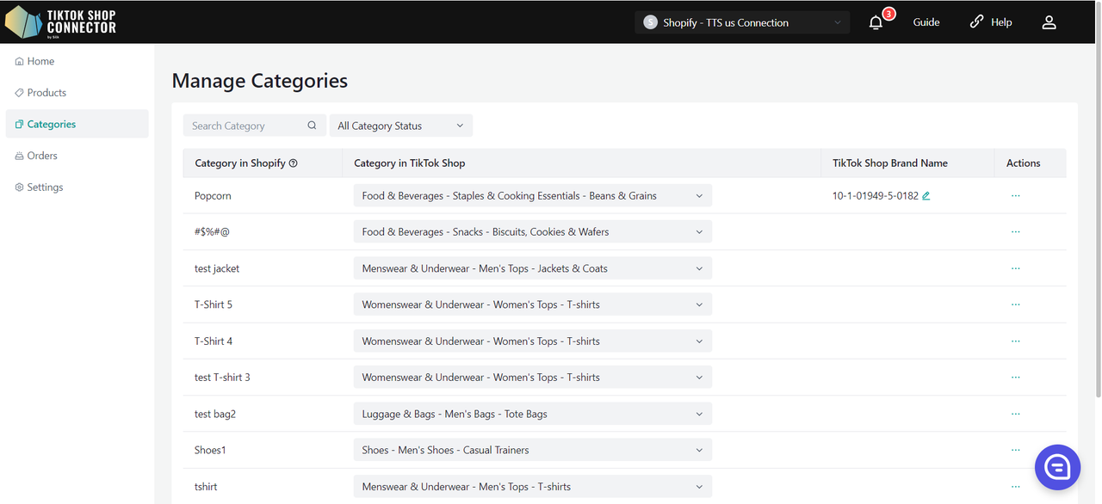Open the Shopify - TTS us Connection selector
Viewport: 1102px width, 504px height.
[741, 23]
